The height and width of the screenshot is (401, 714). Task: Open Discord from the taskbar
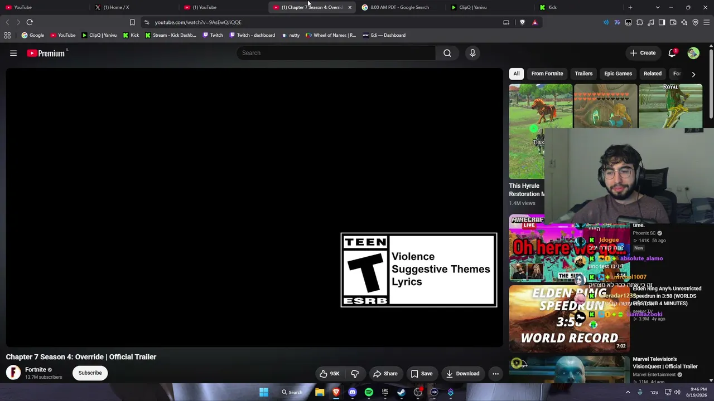click(x=352, y=392)
